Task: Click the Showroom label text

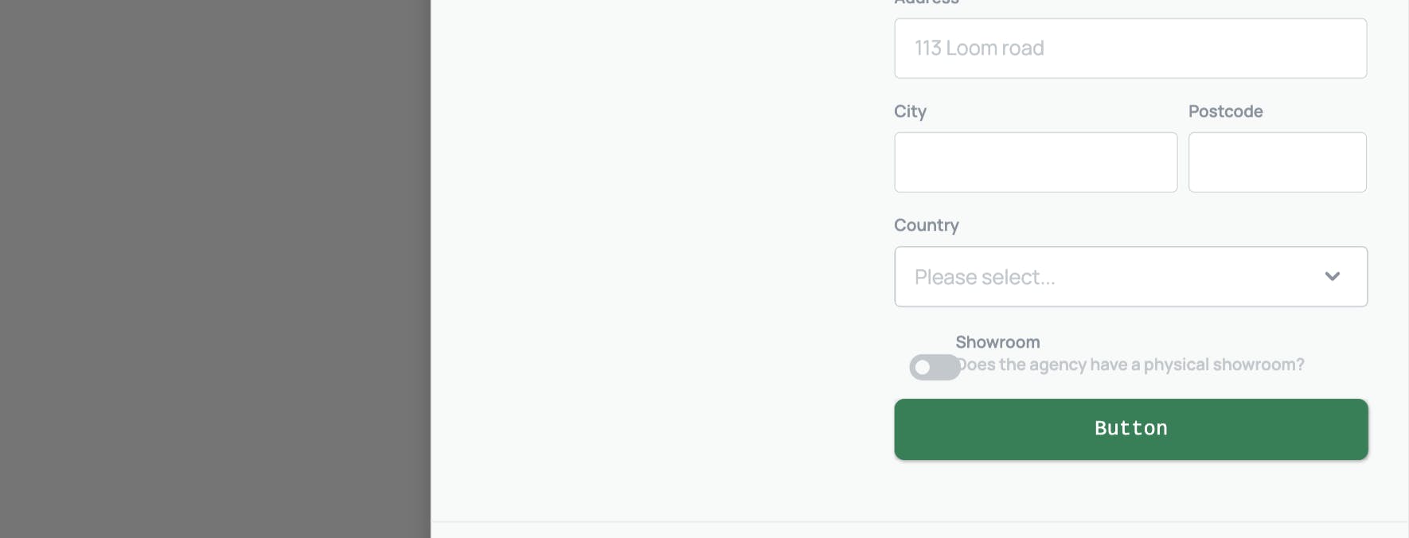Action: tap(997, 342)
